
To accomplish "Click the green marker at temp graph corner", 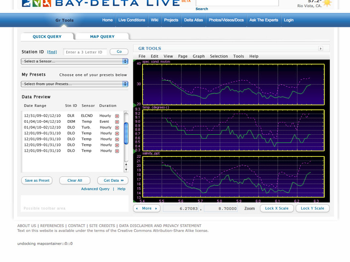I will 135,105.
